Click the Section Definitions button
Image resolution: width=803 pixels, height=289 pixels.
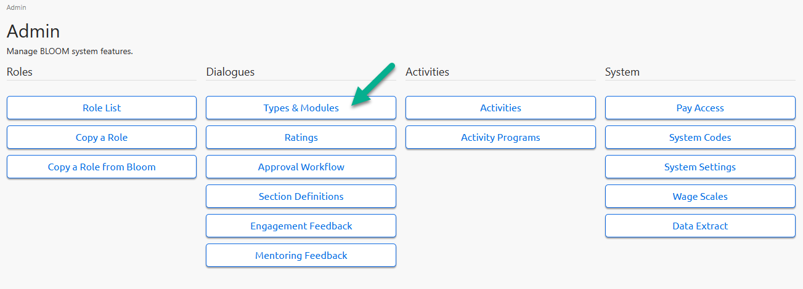(x=301, y=196)
